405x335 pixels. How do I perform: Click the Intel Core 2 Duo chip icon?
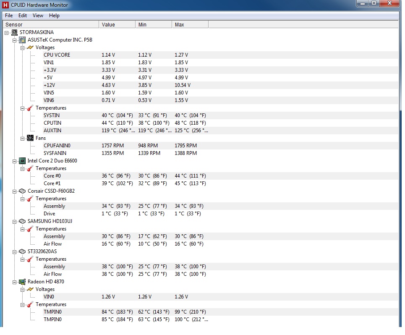pos(23,161)
